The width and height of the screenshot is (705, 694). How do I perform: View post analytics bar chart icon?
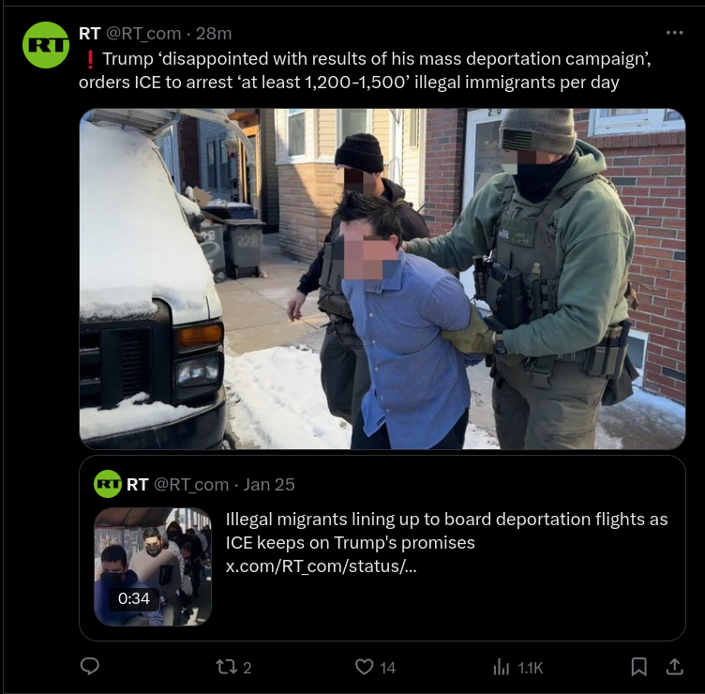point(502,667)
